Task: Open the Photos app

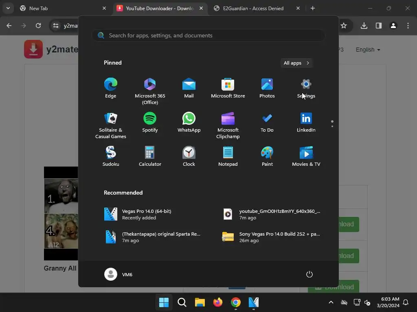Action: (267, 88)
